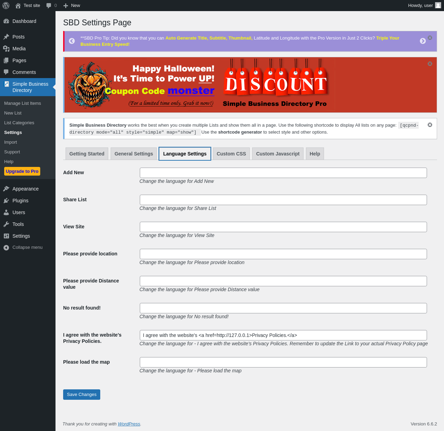Click the plus New icon
This screenshot has width=444, height=431.
click(66, 6)
